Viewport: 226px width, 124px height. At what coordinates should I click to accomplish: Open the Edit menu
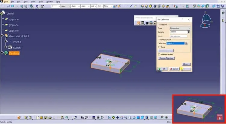19,2
